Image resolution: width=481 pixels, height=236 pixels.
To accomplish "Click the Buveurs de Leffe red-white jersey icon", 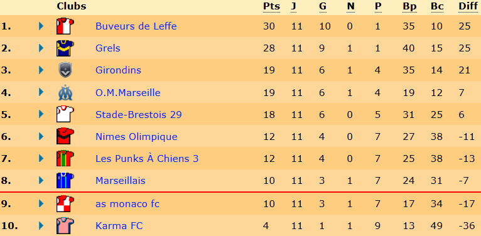I will click(x=65, y=26).
